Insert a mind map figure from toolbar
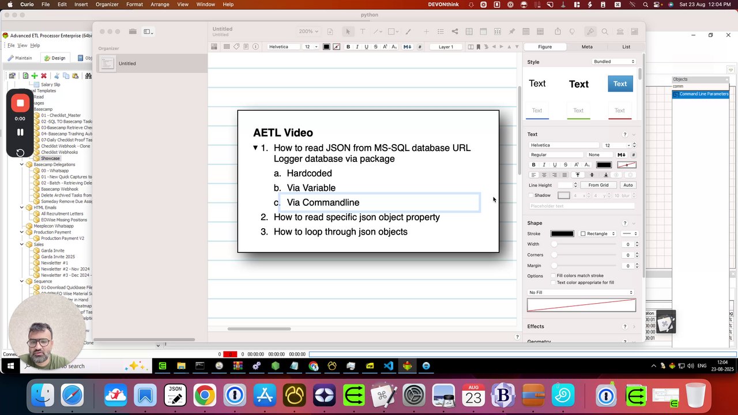The image size is (738, 415). click(x=455, y=32)
